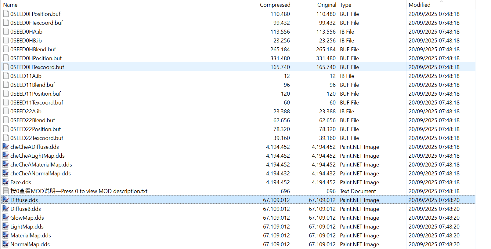Click the file icon of 0SEED0FTexcoord.buf
Image resolution: width=491 pixels, height=249 pixels.
6,23
